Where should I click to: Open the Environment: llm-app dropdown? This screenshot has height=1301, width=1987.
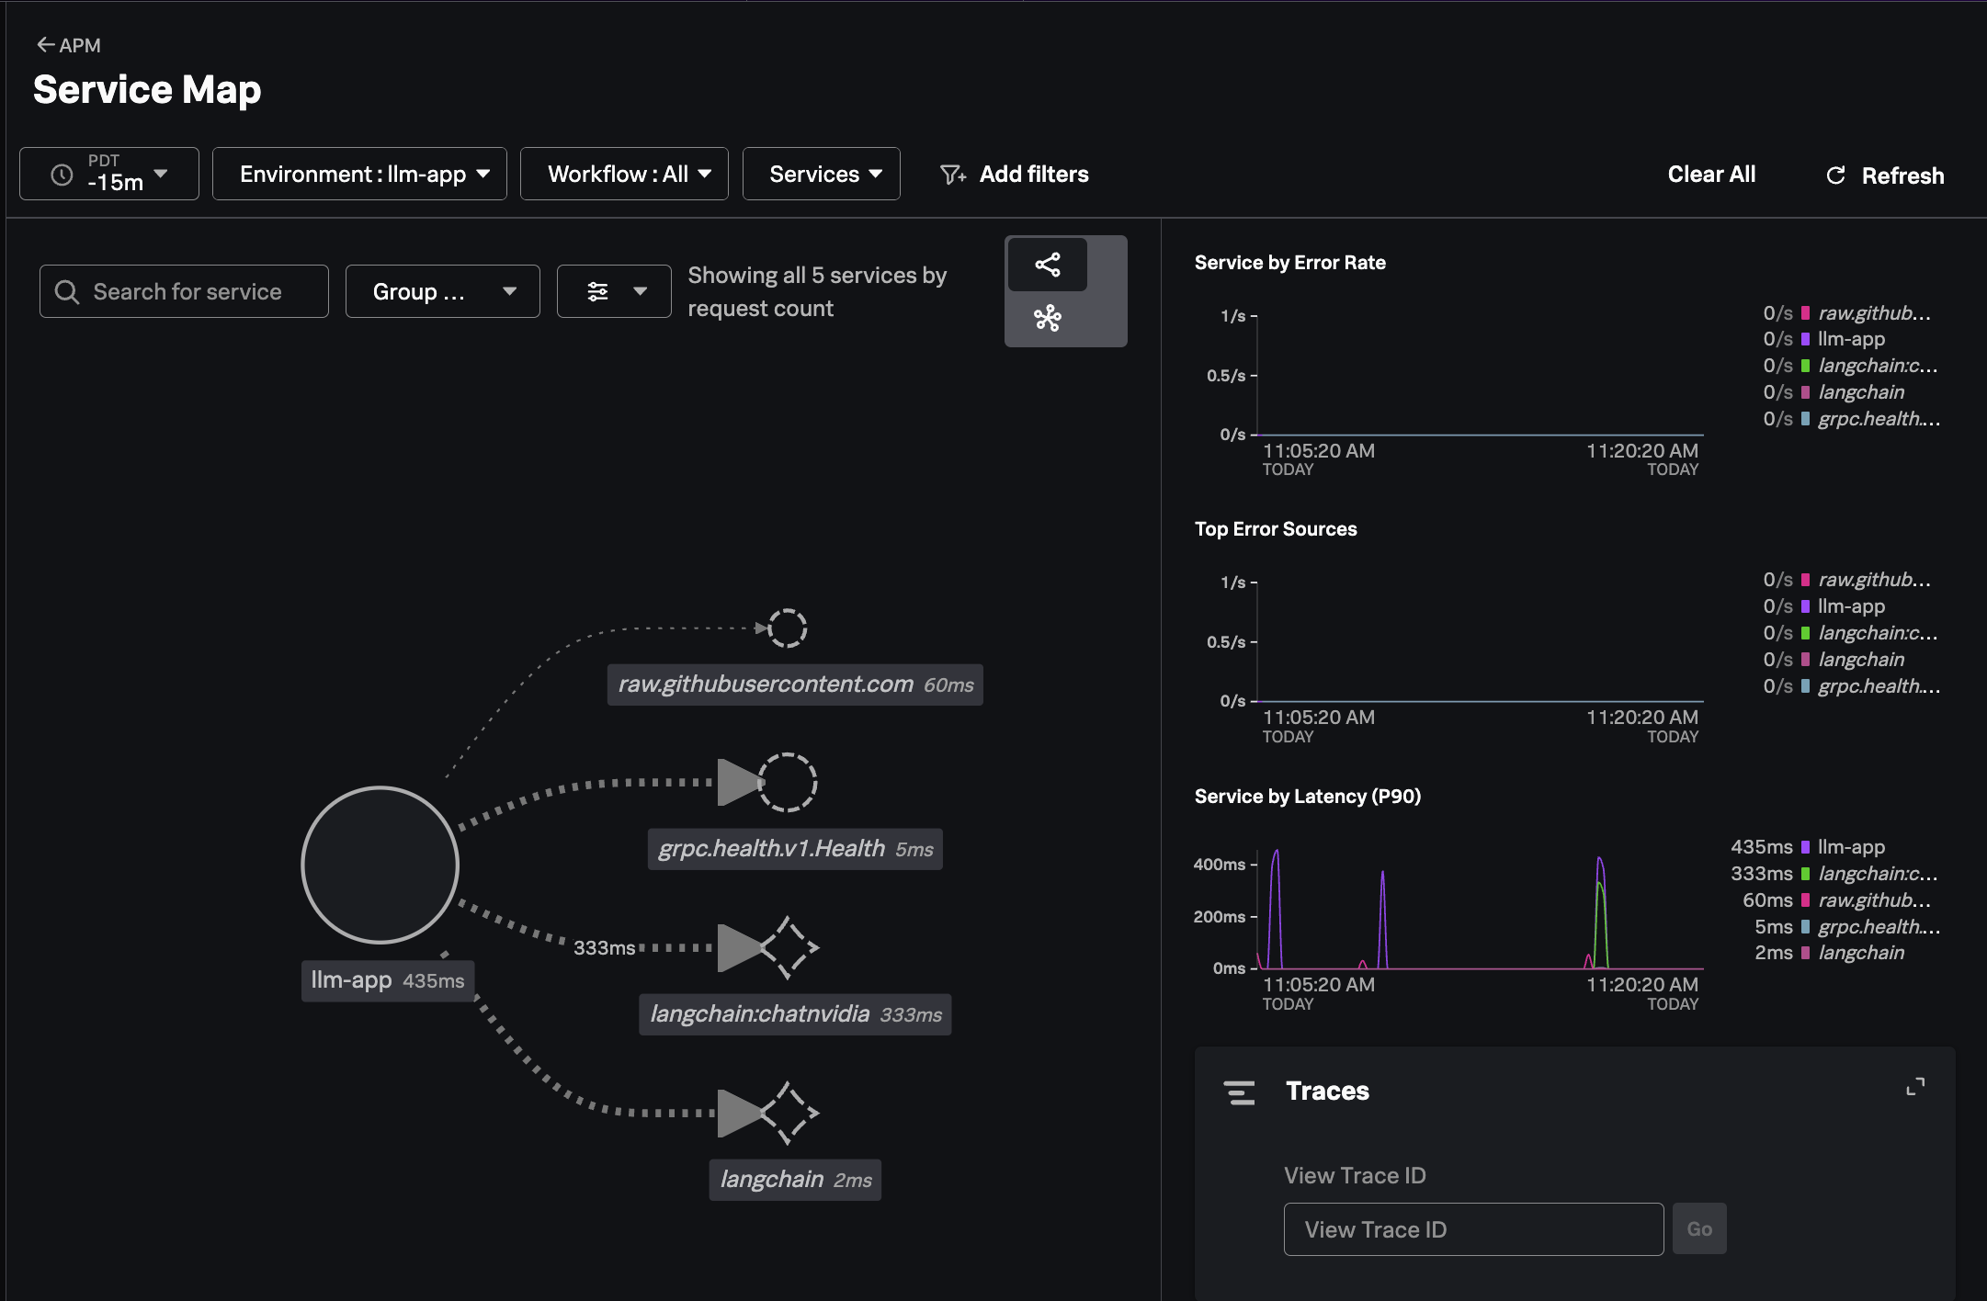click(x=359, y=174)
